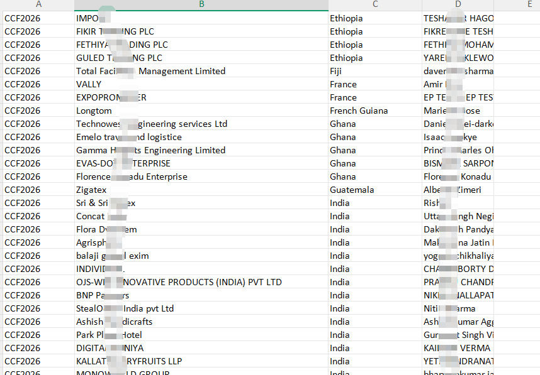The image size is (540, 375).
Task: Select the cell containing Fiji
Action: 374,71
